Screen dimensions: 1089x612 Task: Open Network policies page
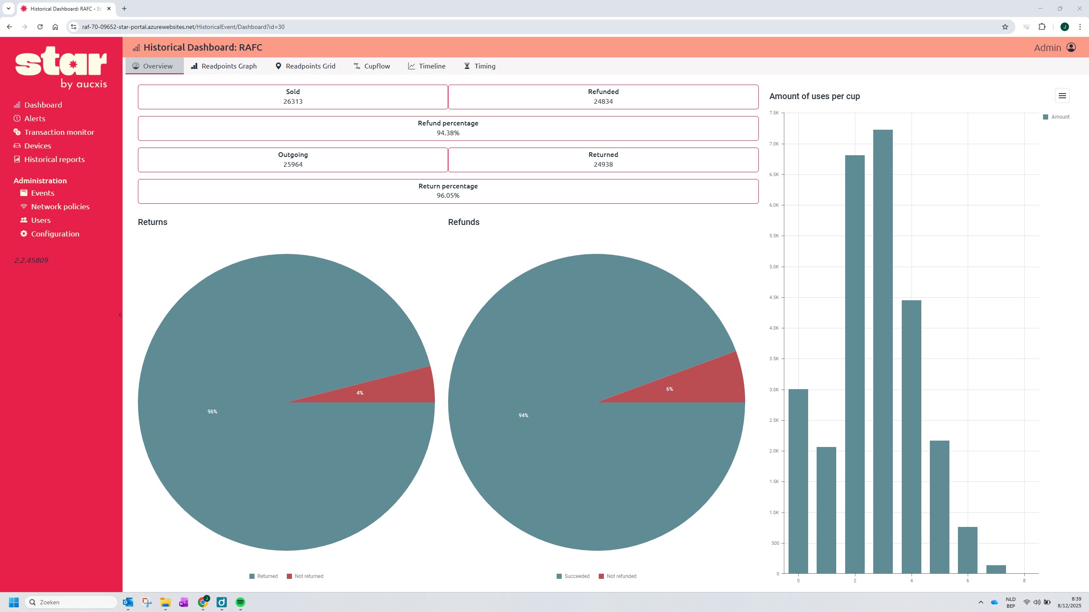[55, 207]
